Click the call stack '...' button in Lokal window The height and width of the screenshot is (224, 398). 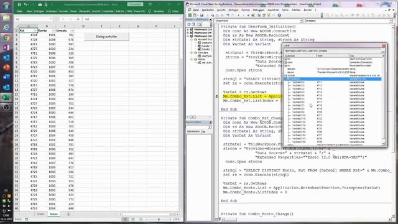383,51
